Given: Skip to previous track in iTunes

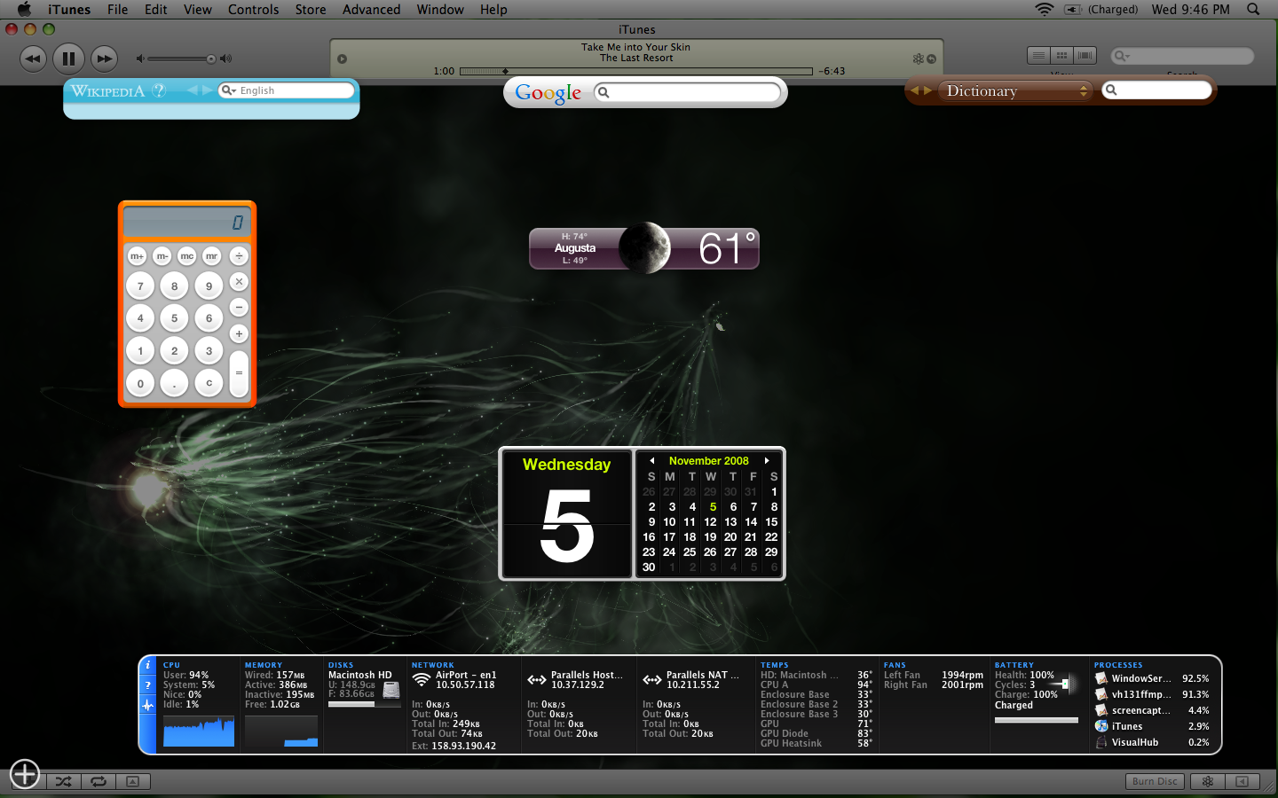Looking at the screenshot, I should point(33,59).
